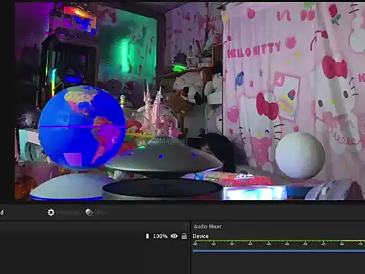Click the blue Device volume slider
365x274 pixels.
(279, 251)
